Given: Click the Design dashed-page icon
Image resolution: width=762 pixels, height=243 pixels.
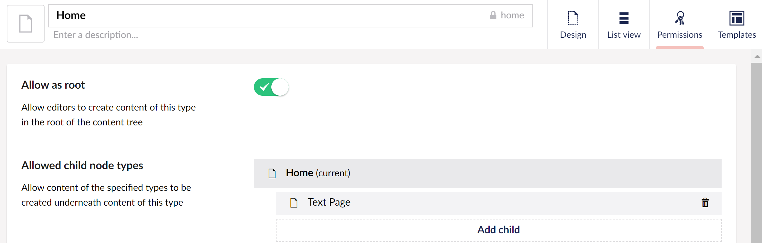Looking at the screenshot, I should coord(573,18).
